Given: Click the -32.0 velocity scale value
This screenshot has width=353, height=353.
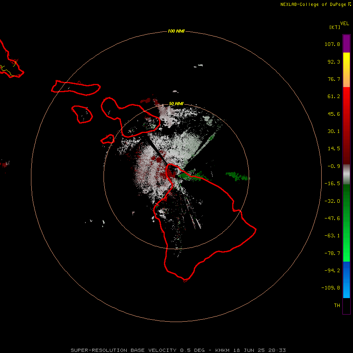Looking at the screenshot, I should 332,201.
